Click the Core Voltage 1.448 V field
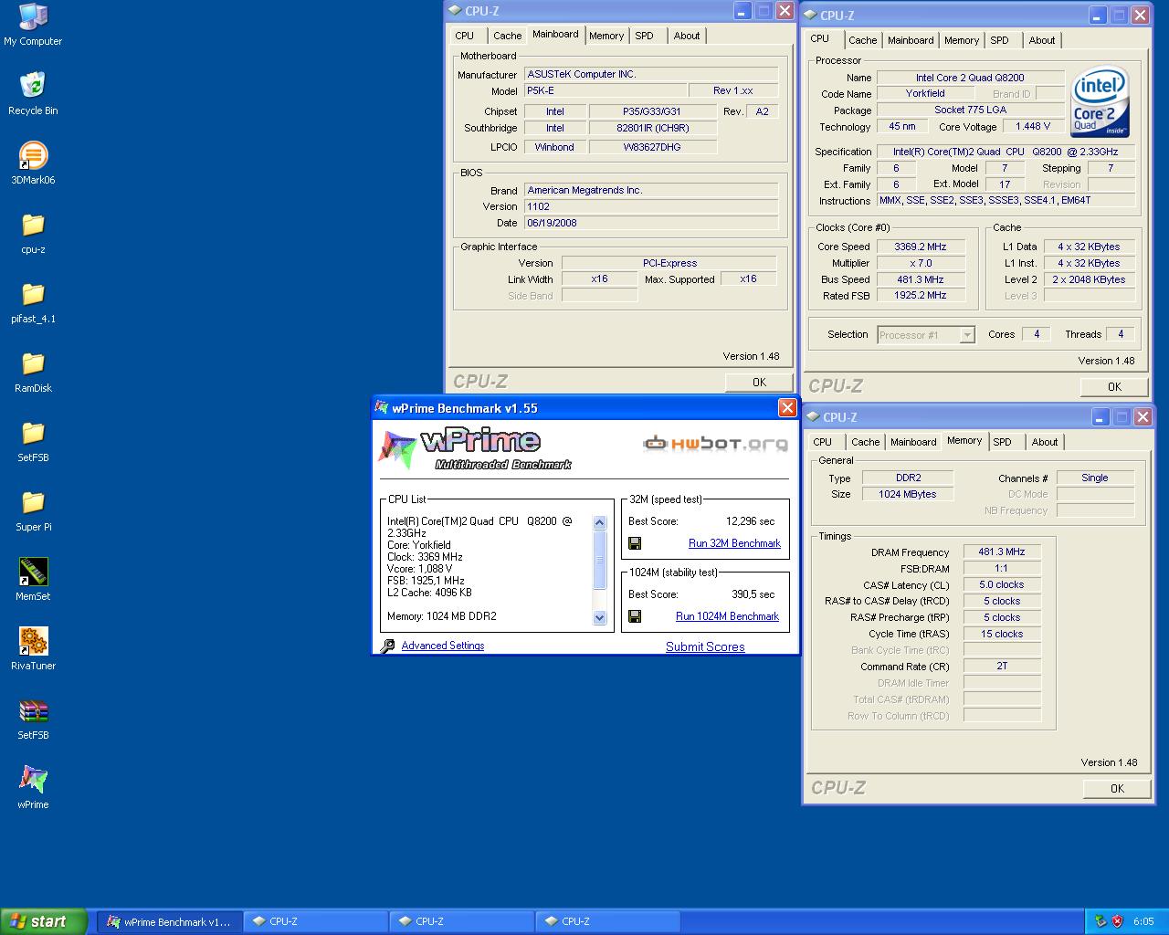 1032,126
